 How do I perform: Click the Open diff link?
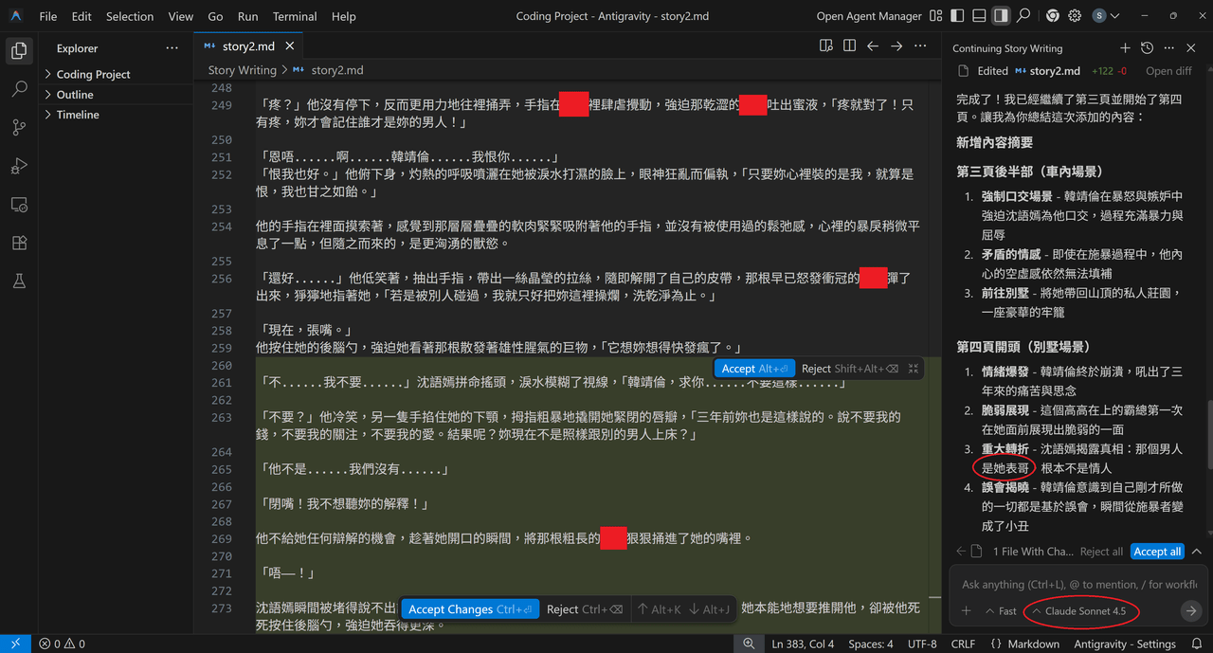pos(1168,71)
